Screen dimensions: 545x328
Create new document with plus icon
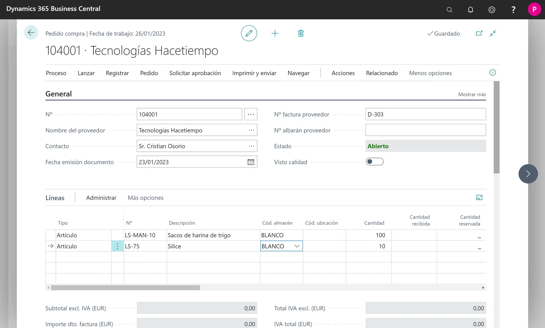275,33
